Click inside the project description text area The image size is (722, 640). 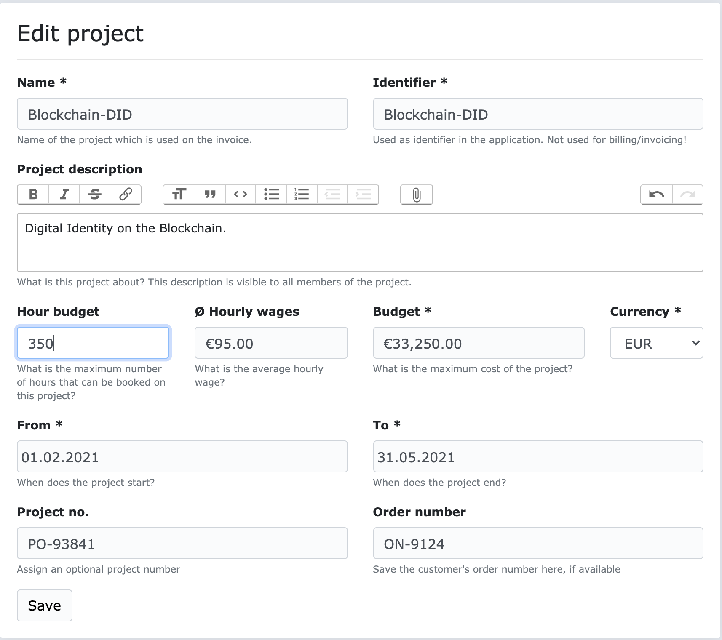[x=360, y=242]
